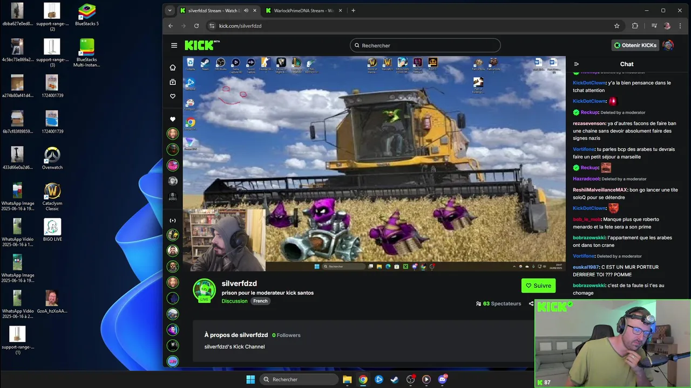Click the silverfdzd channel avatar
The image size is (691, 388).
(205, 290)
